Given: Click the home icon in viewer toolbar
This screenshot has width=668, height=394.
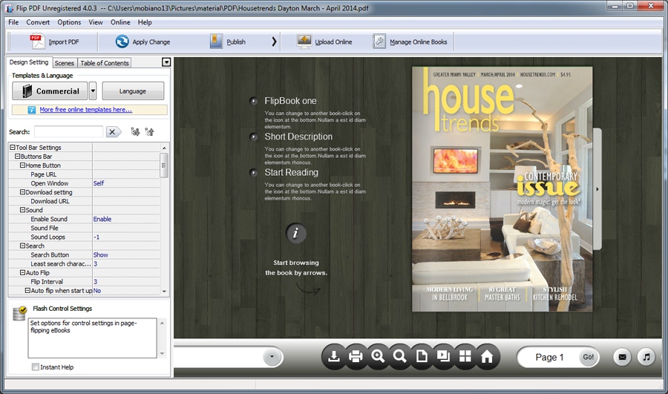Looking at the screenshot, I should click(x=487, y=356).
